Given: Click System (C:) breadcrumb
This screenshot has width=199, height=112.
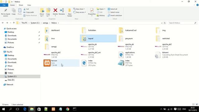Looking at the screenshot, I should point(35,23).
